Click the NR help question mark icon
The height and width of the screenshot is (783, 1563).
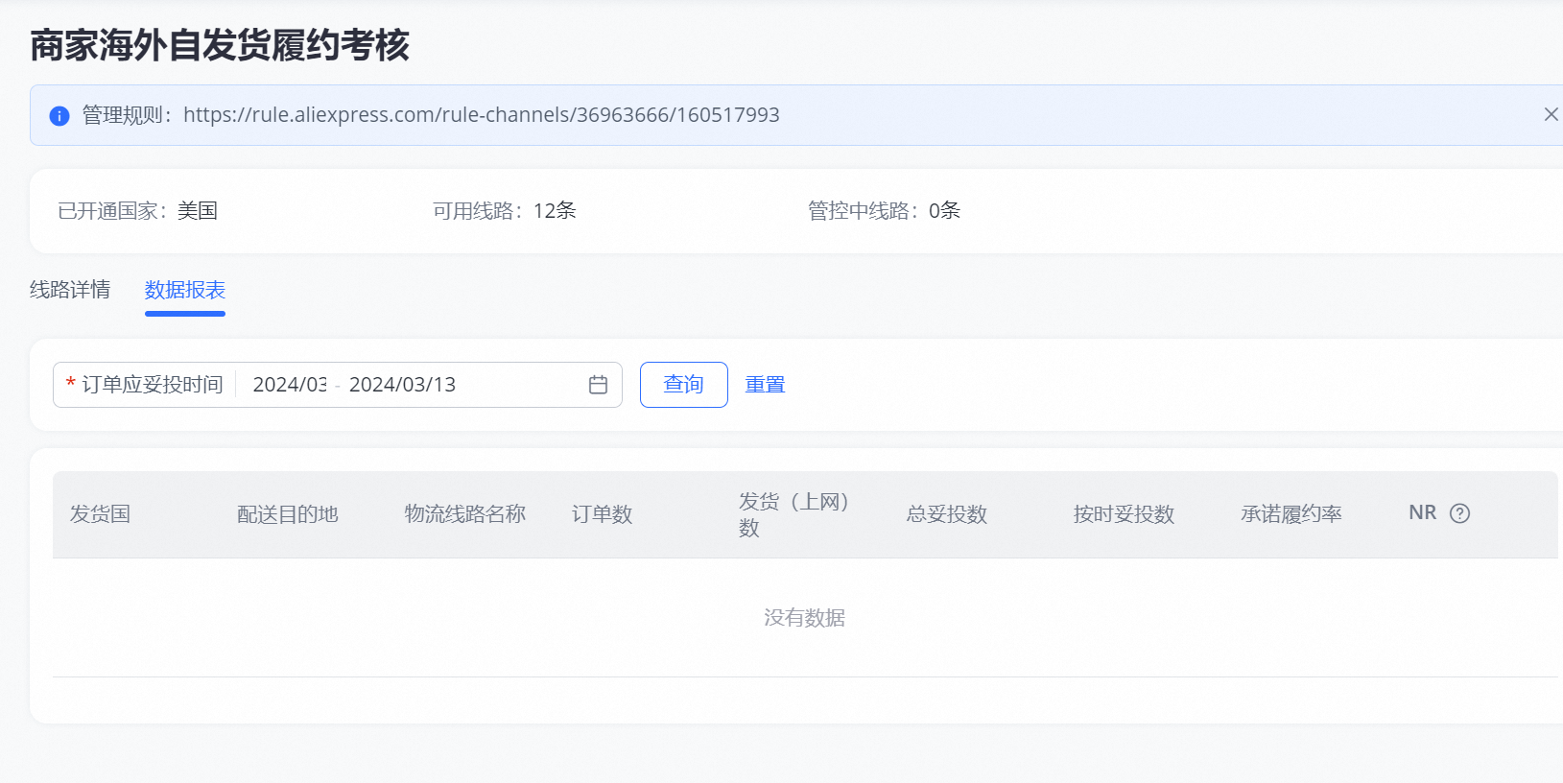coord(1459,513)
